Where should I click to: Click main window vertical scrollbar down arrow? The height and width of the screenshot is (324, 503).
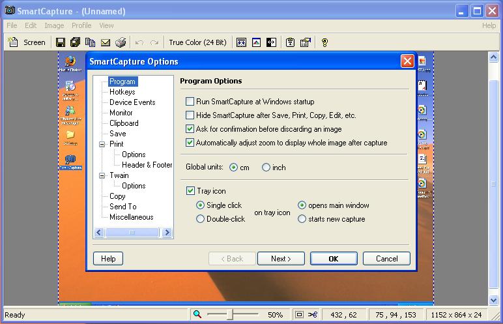493,301
